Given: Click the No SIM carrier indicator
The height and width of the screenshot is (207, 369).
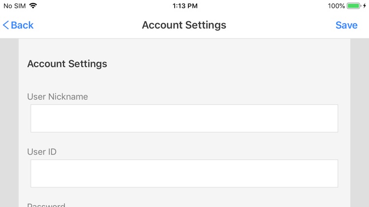Looking at the screenshot, I should pos(14,6).
